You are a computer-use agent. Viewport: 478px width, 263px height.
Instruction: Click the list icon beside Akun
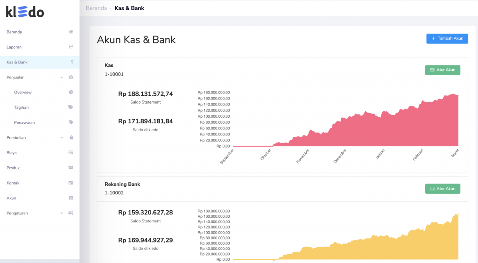pos(71,198)
